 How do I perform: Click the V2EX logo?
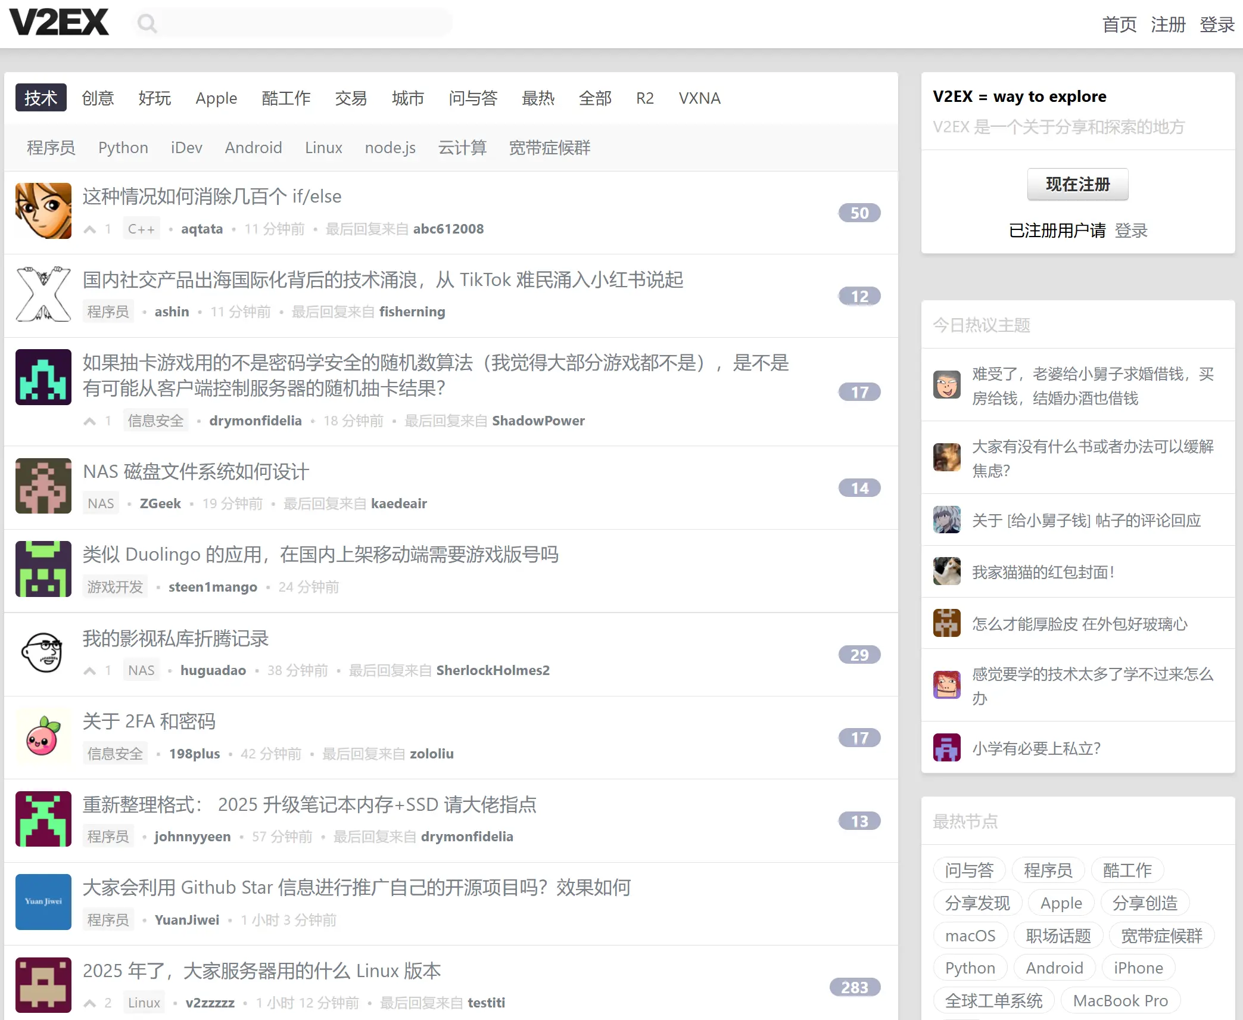pyautogui.click(x=59, y=23)
